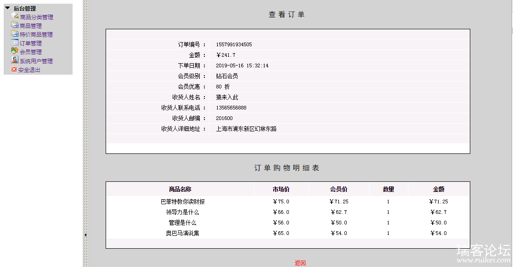Open 商品分类管理 link

click(36, 17)
